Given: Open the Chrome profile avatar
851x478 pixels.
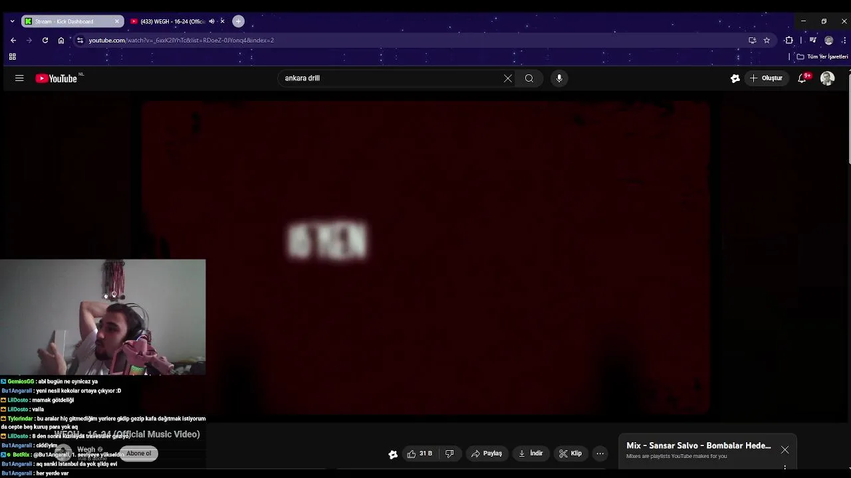Looking at the screenshot, I should coord(828,40).
